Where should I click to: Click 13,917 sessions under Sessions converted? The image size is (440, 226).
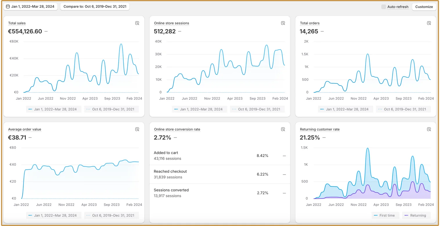tap(168, 196)
